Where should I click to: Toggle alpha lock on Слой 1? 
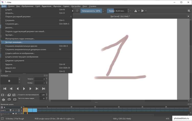[19, 110]
